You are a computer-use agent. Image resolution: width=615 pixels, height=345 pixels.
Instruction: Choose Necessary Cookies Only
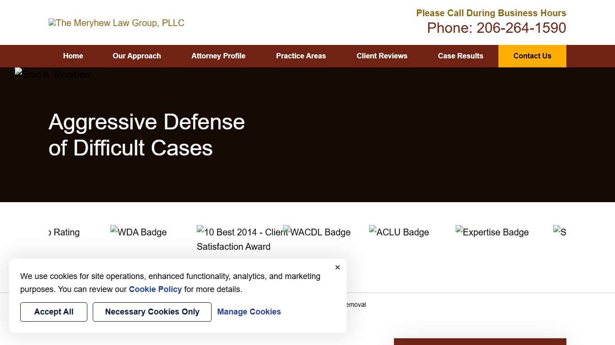tap(152, 312)
